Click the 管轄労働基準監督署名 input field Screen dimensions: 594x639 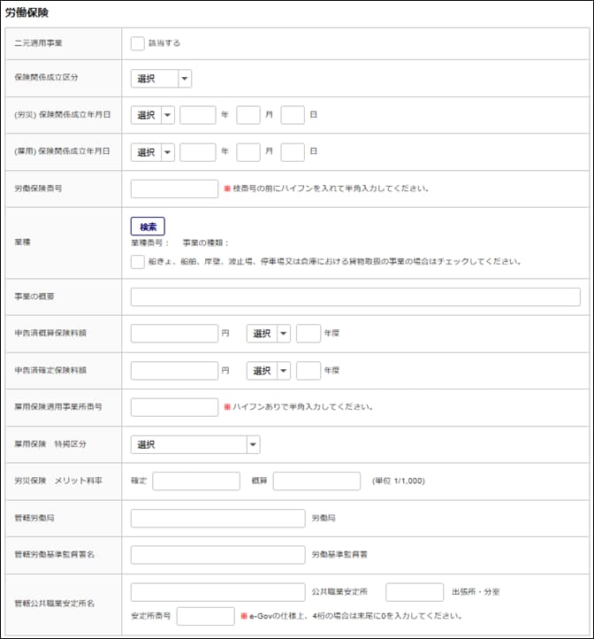click(x=217, y=554)
